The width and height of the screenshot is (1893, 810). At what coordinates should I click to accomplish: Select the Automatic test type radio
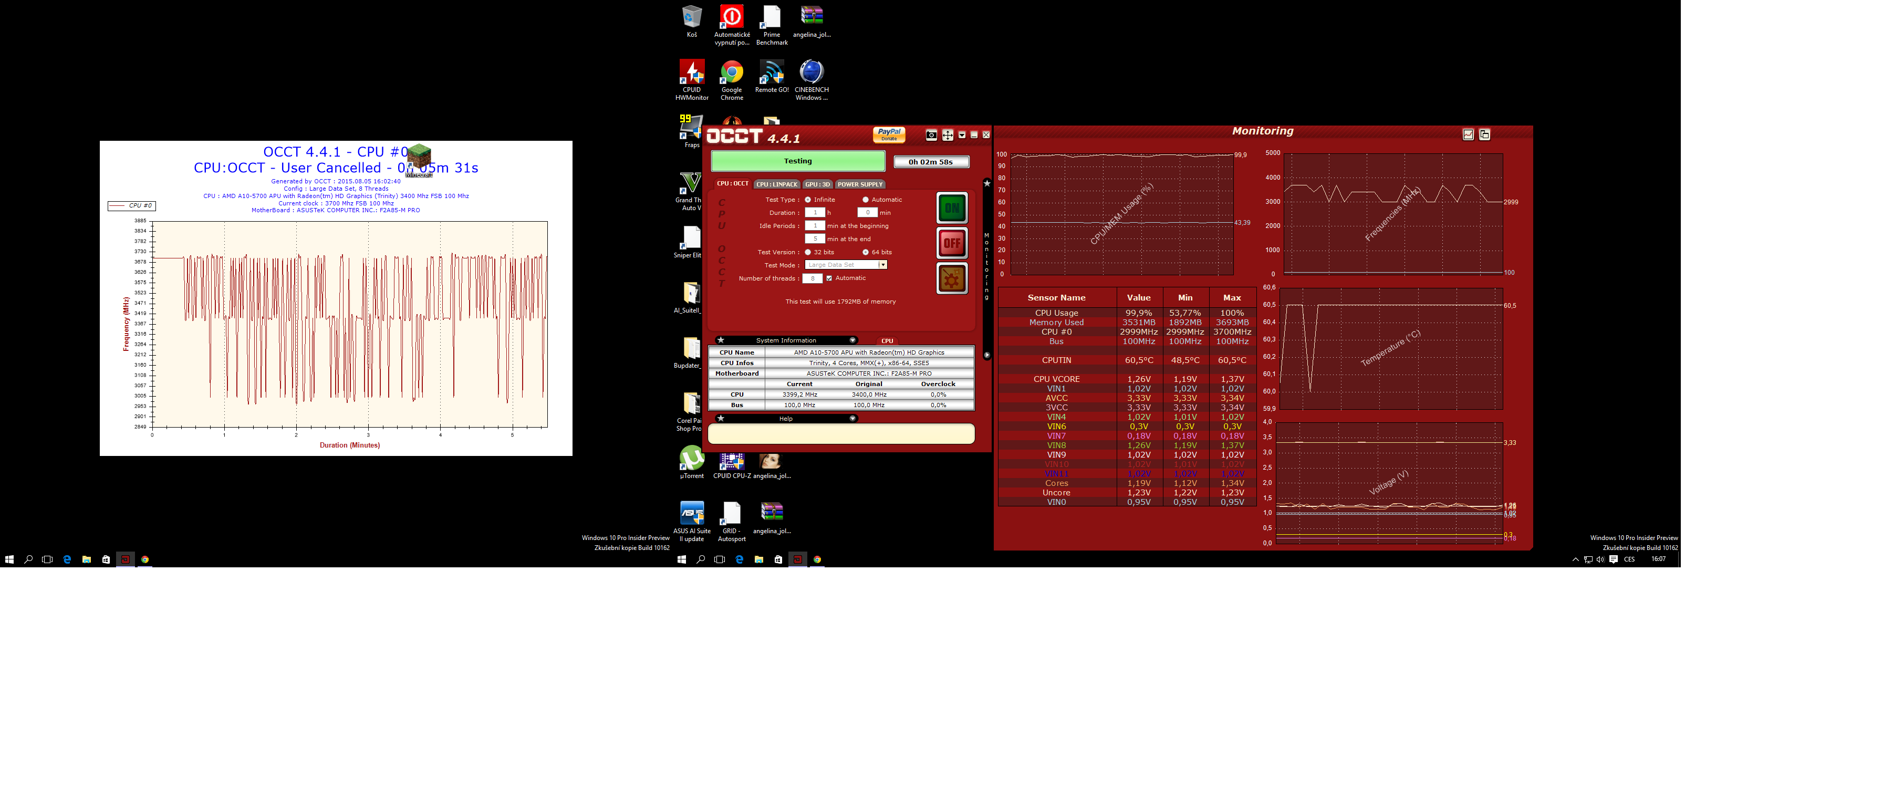866,200
